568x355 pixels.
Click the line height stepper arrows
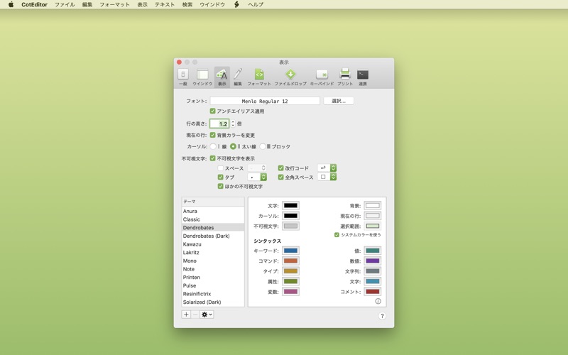[x=233, y=124]
